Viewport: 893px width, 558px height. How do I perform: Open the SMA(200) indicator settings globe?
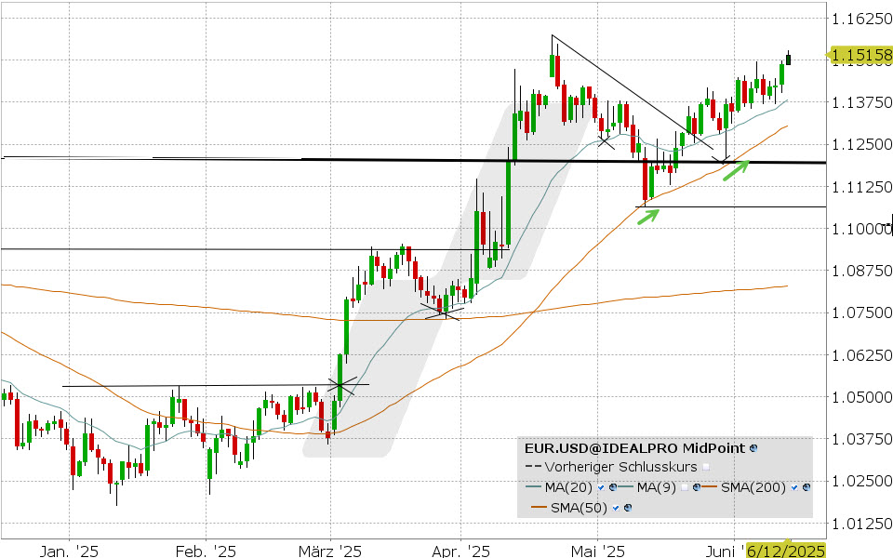coord(806,487)
